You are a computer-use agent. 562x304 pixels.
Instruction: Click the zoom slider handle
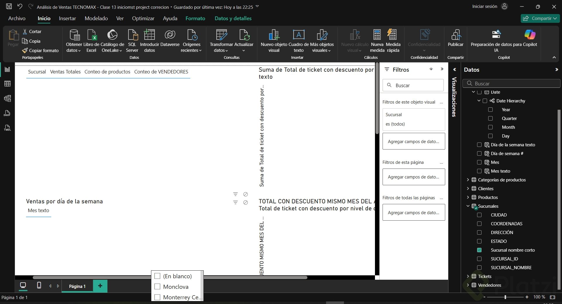click(x=505, y=297)
